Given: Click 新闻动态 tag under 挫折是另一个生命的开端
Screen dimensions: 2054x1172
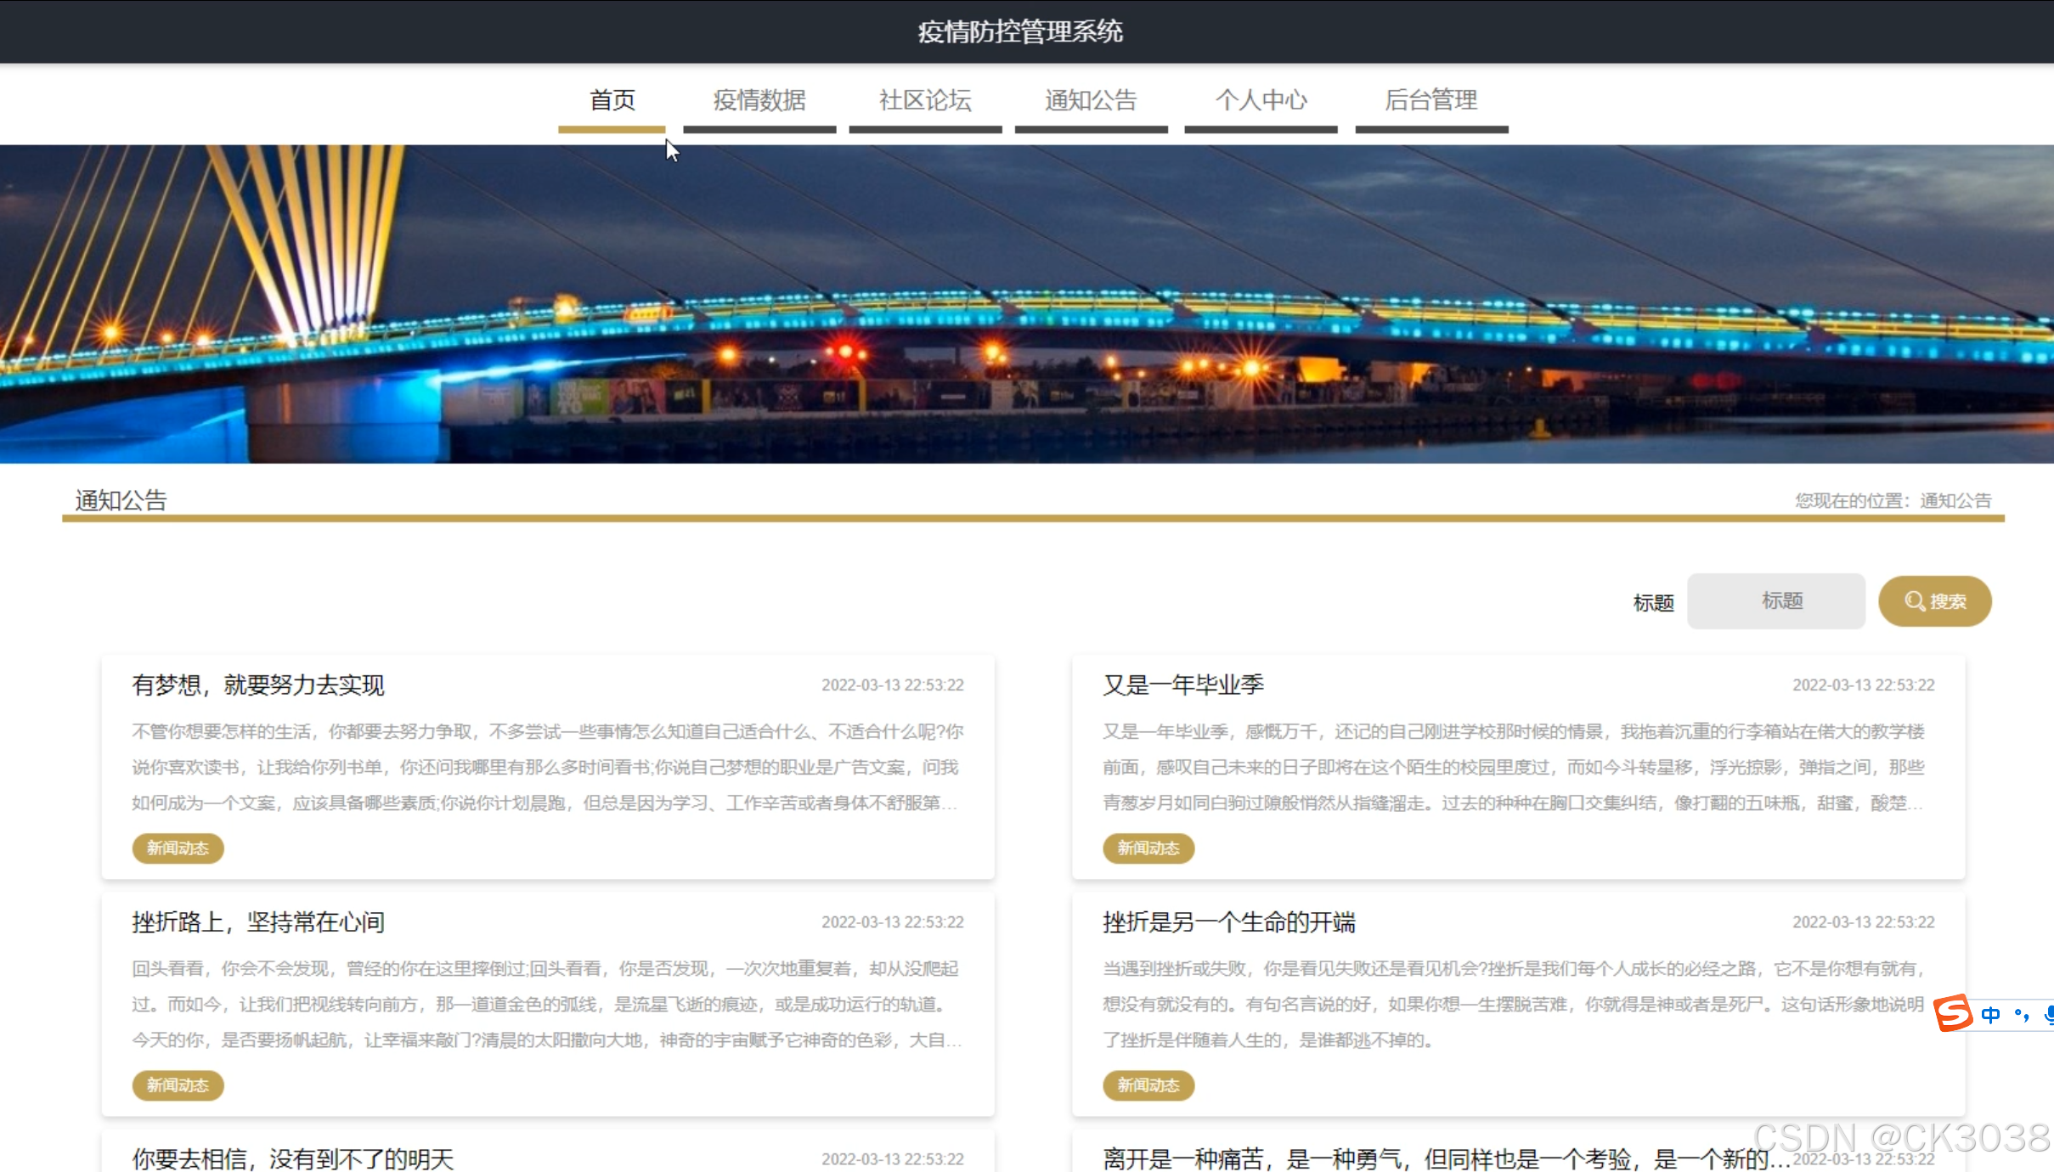Looking at the screenshot, I should click(1148, 1085).
